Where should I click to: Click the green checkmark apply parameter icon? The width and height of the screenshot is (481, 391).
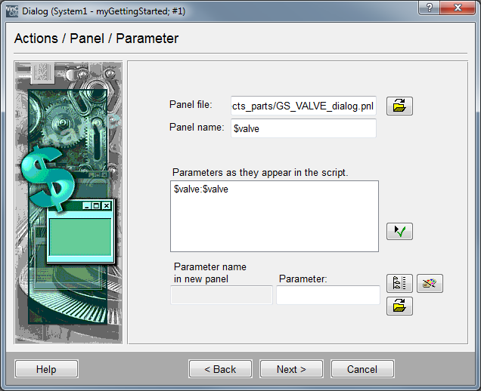point(399,232)
